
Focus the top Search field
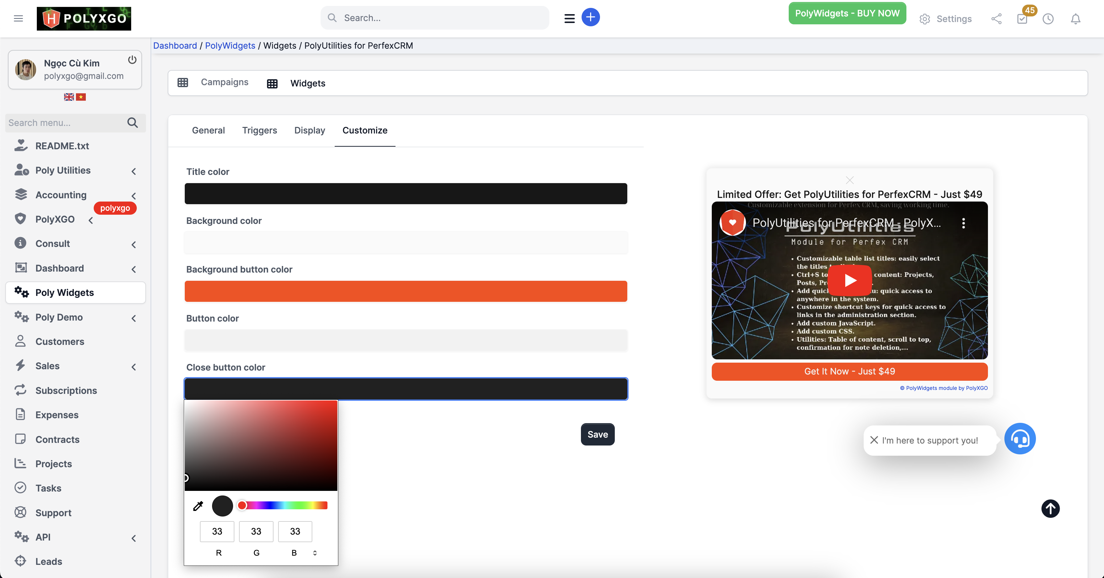coord(435,18)
